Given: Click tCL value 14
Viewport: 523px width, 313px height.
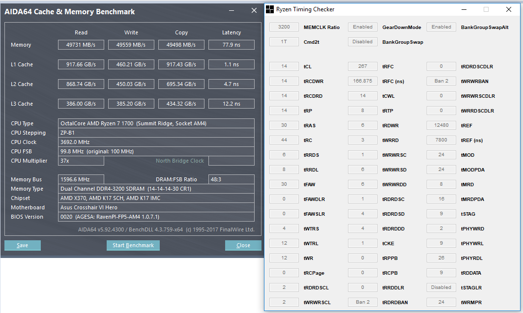Looking at the screenshot, I should tap(284, 66).
